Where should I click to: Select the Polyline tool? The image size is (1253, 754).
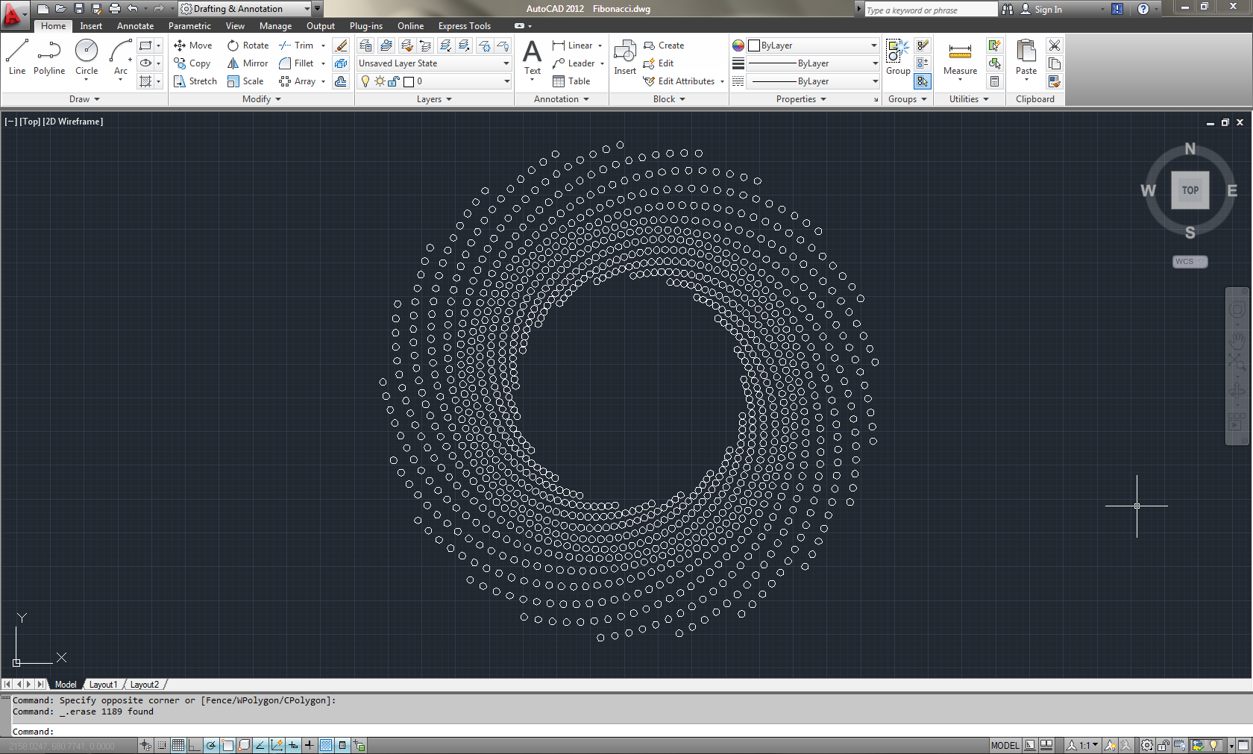pyautogui.click(x=49, y=52)
